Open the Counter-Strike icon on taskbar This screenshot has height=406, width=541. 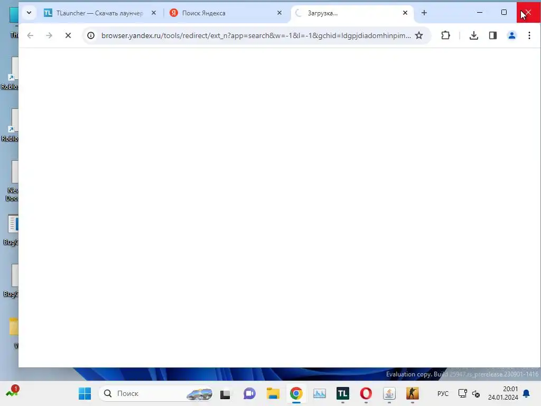click(x=413, y=393)
